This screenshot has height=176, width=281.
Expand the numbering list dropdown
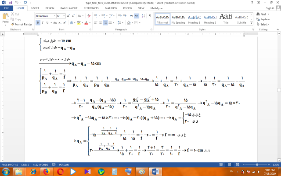[107, 16]
